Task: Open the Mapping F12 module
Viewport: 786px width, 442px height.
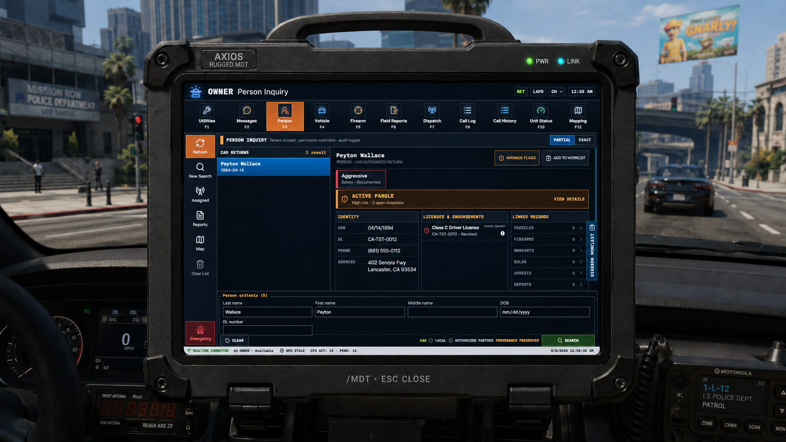Action: coord(578,116)
